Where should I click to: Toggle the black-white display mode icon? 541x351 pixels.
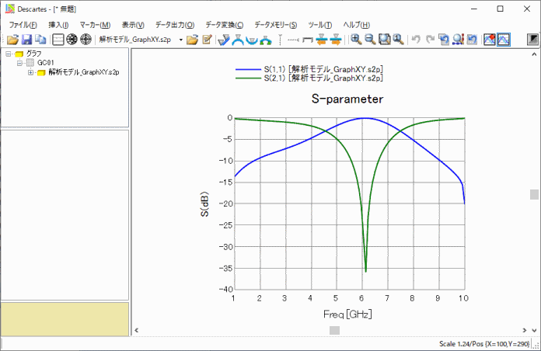[x=532, y=40]
